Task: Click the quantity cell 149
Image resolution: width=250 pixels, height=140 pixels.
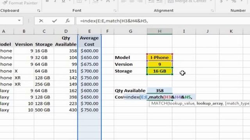Action: [x=66, y=84]
